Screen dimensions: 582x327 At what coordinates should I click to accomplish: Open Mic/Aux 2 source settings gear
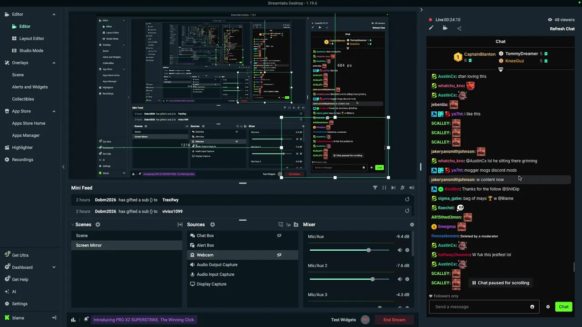pos(407,279)
